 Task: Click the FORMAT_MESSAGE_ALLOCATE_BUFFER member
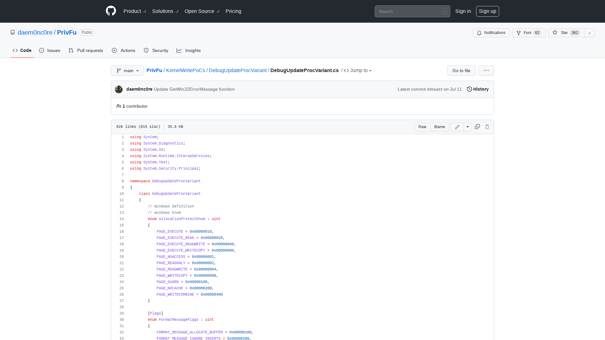click(x=190, y=332)
